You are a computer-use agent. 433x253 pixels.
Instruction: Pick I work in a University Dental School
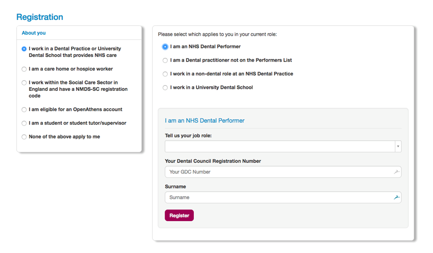(165, 88)
